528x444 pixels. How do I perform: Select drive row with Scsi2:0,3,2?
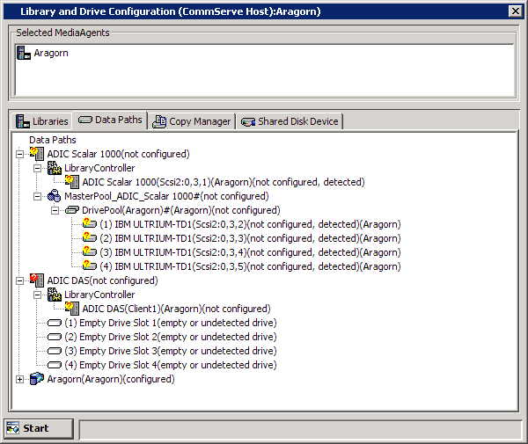pos(250,224)
